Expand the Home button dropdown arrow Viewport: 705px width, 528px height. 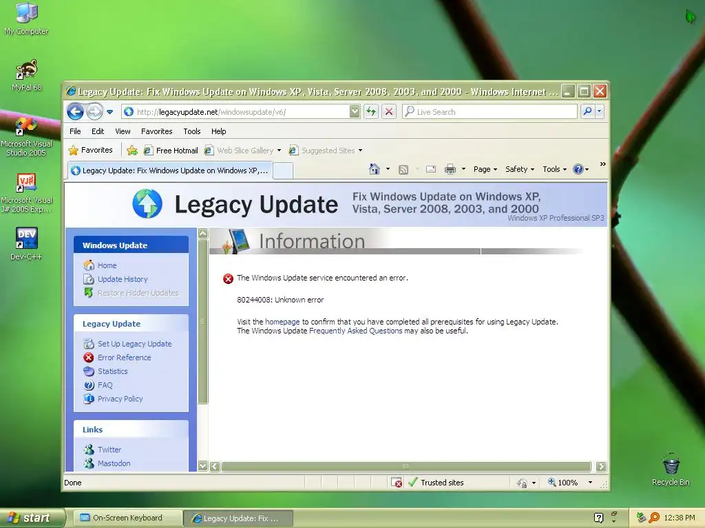(x=388, y=169)
